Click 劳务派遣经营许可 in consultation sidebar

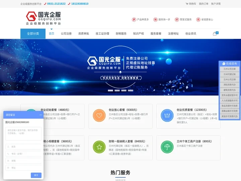coord(230,95)
